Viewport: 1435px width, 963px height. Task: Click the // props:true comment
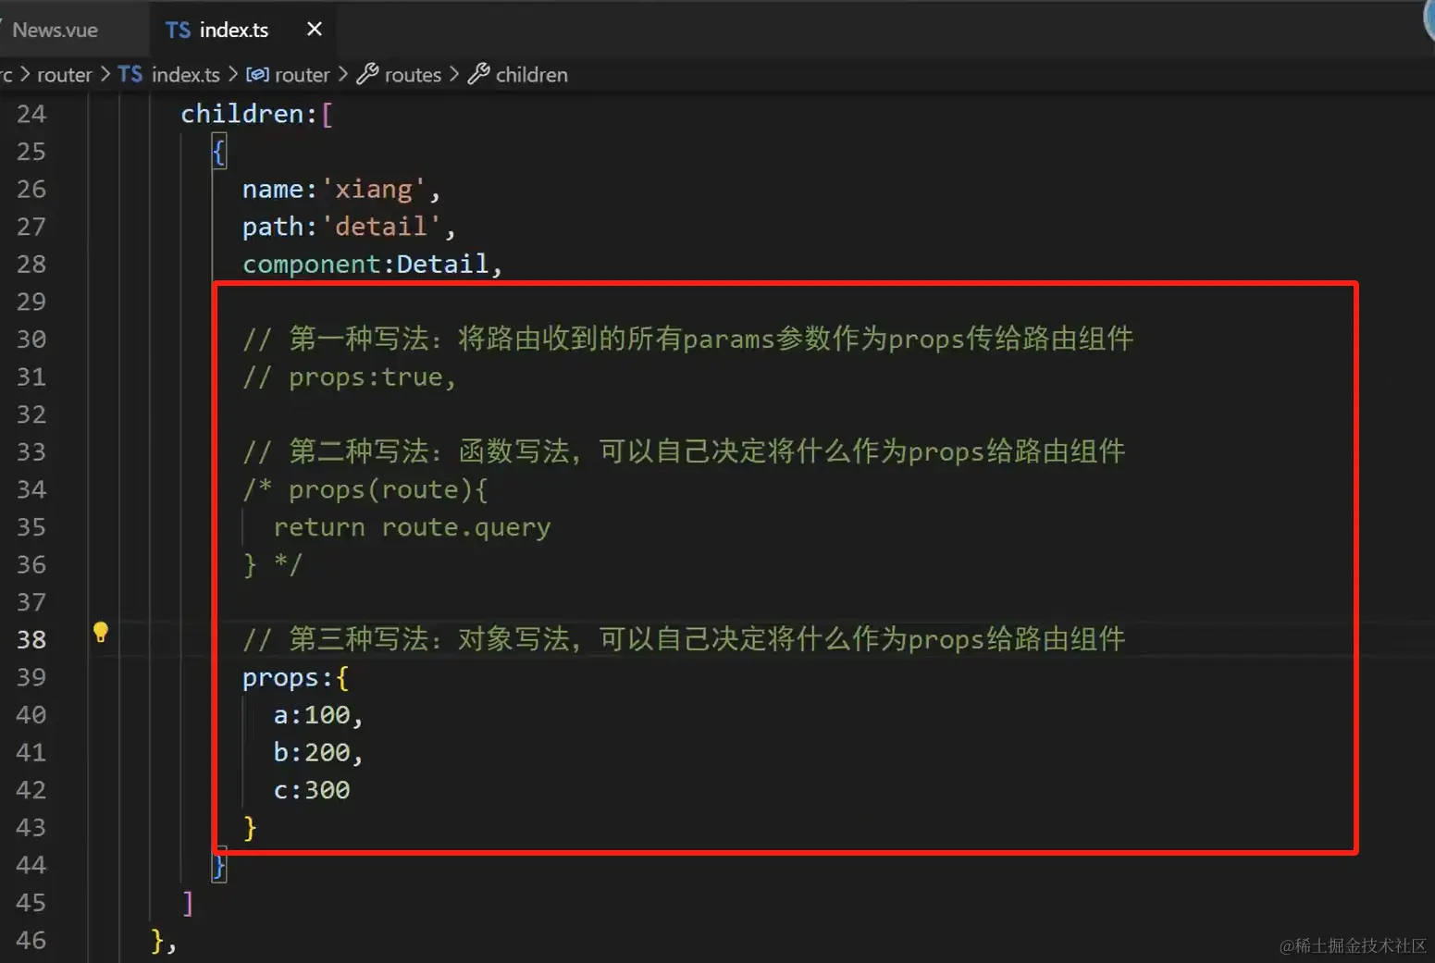click(350, 377)
